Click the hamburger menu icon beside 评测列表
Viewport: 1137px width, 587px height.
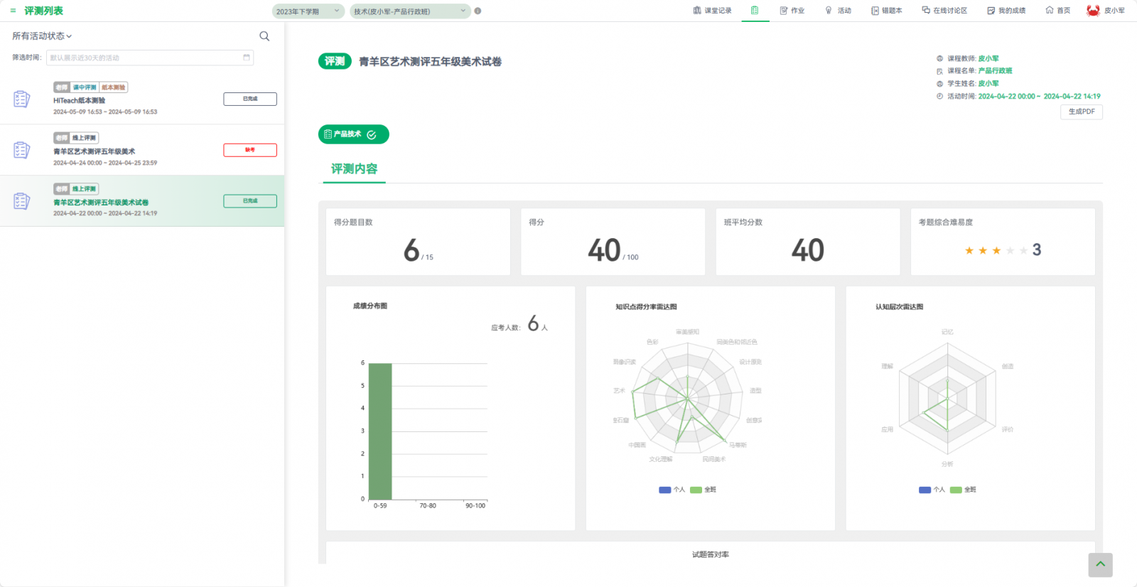tap(13, 11)
